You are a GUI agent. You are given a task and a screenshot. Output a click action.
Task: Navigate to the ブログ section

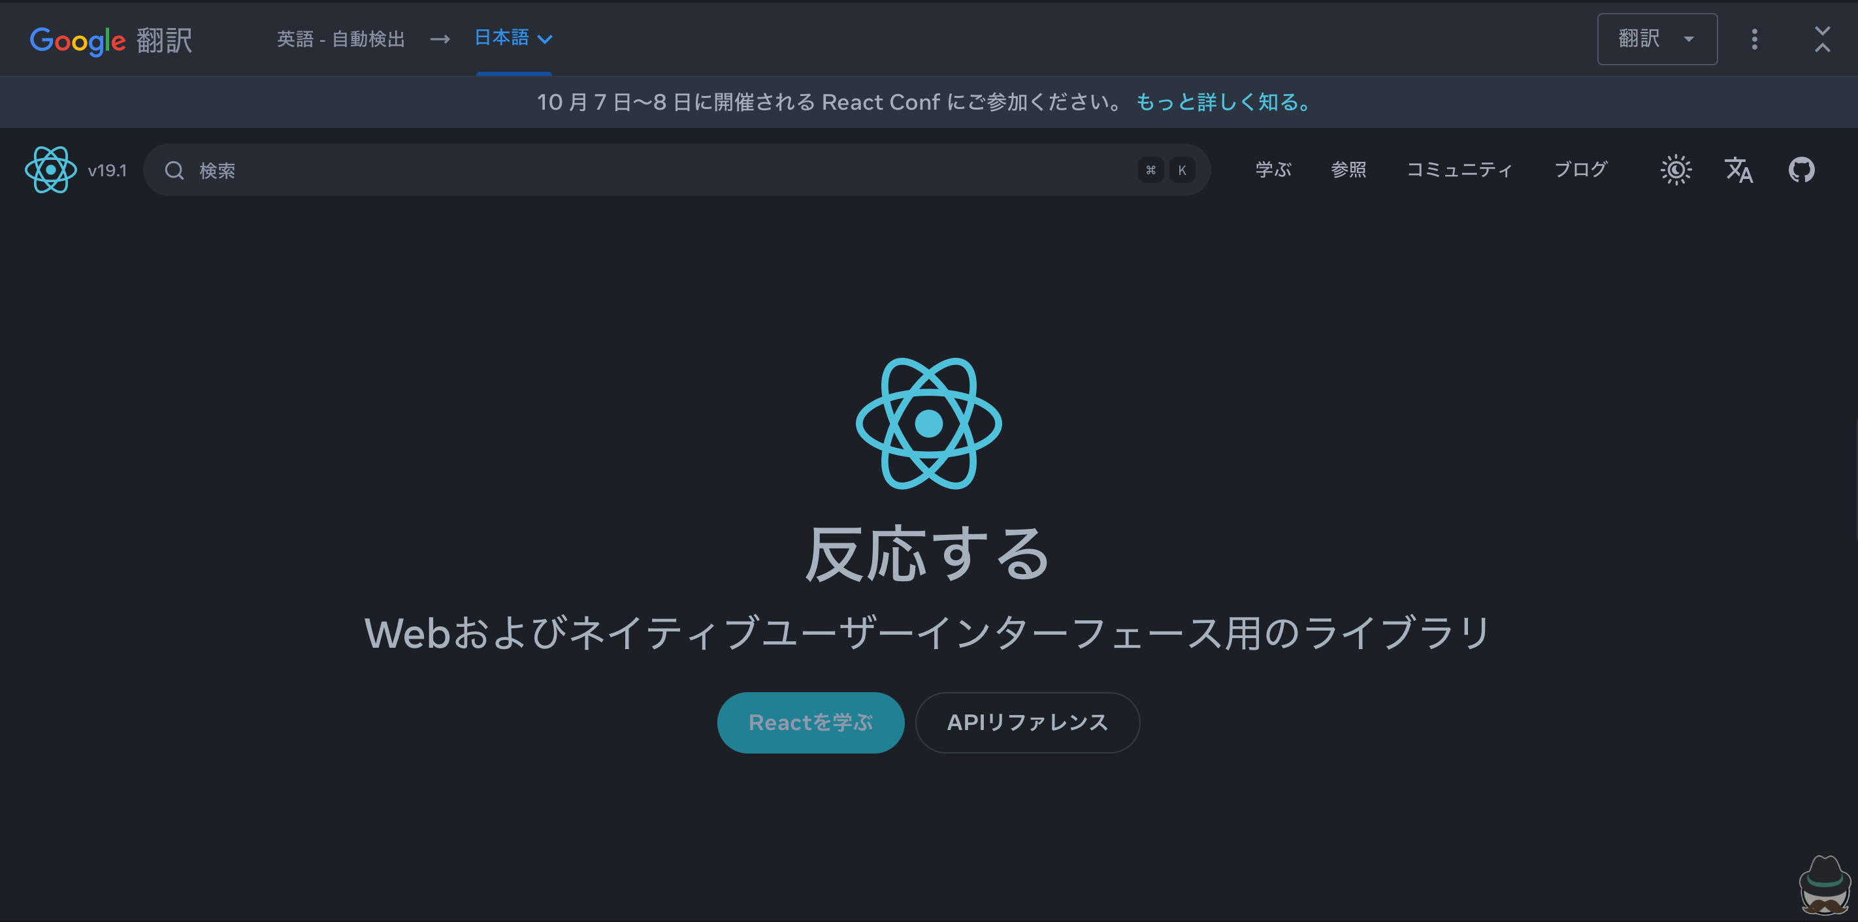1580,169
